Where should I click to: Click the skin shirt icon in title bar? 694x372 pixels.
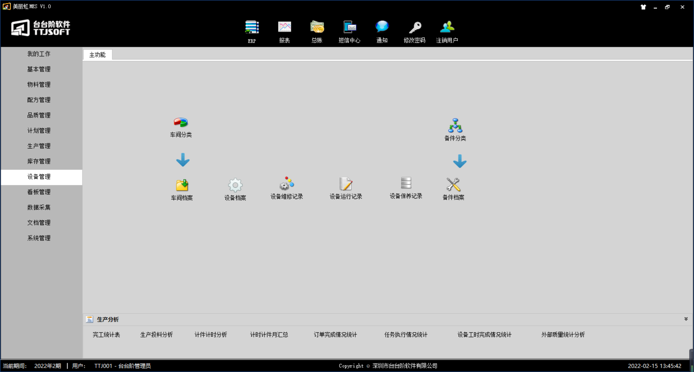click(x=643, y=7)
